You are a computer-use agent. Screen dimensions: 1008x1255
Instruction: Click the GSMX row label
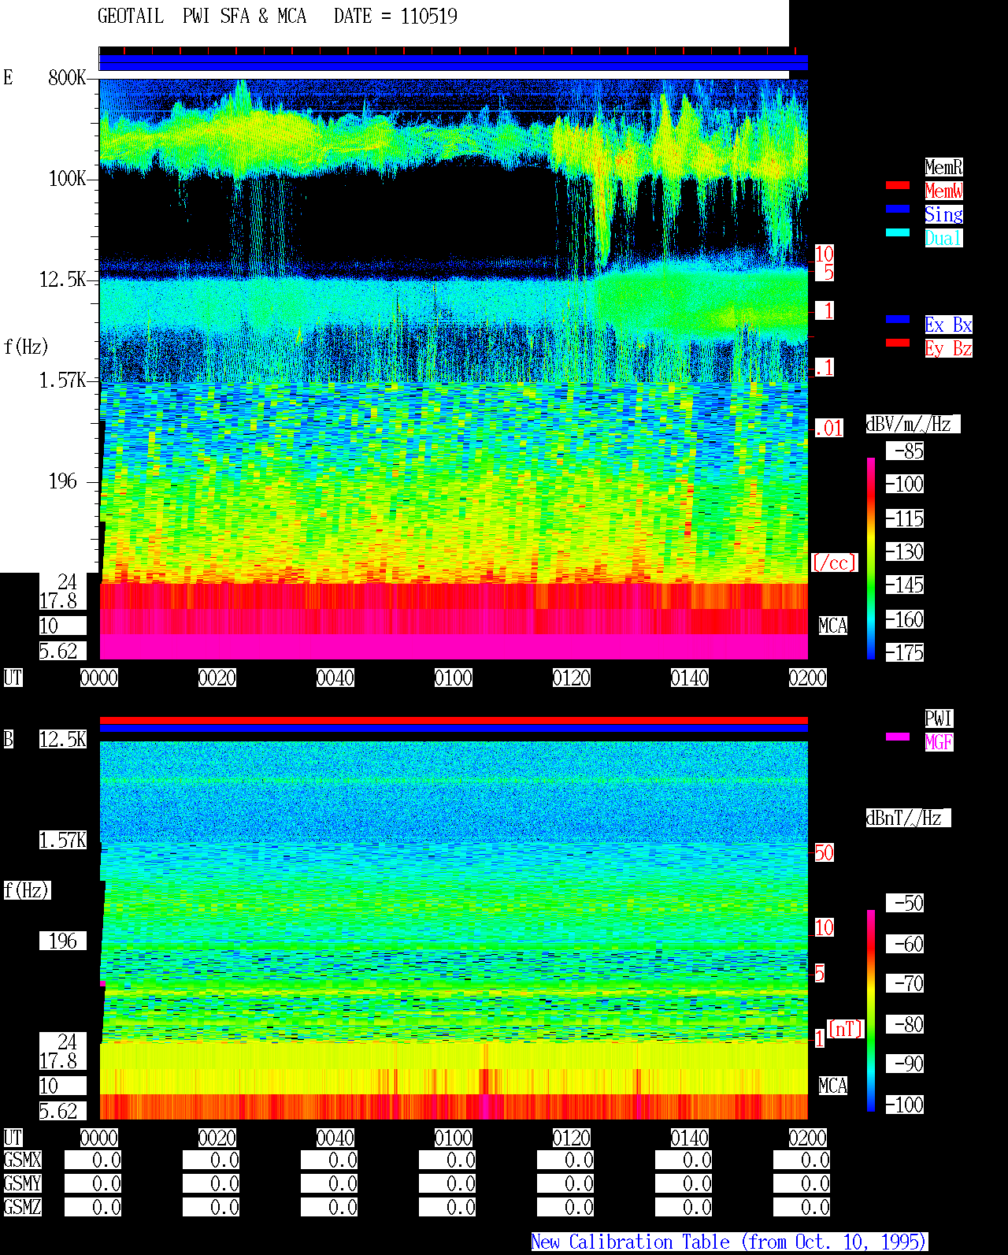click(x=22, y=1160)
